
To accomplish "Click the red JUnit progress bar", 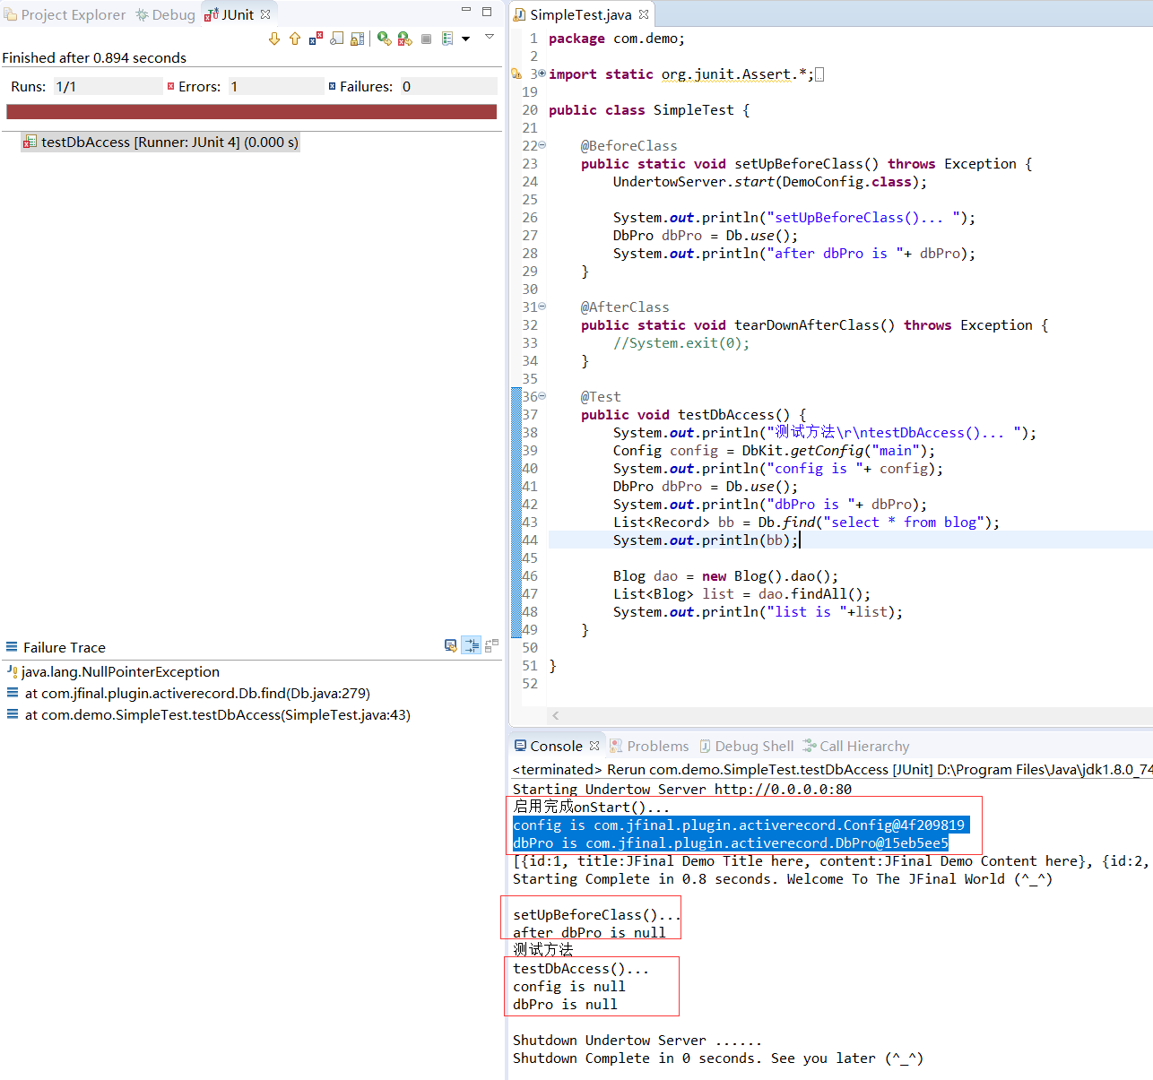I will click(251, 112).
